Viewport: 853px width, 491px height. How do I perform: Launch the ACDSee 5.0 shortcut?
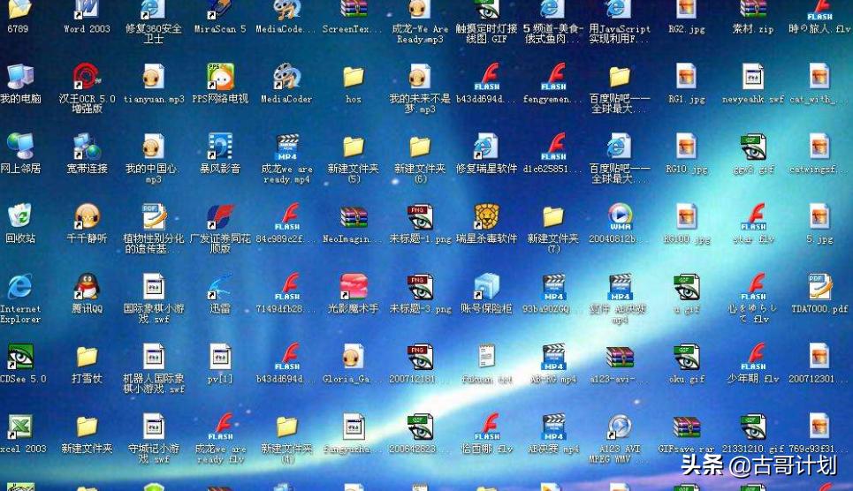click(x=20, y=357)
